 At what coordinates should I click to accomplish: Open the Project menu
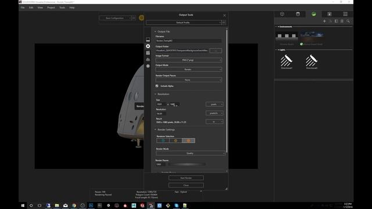(51, 8)
